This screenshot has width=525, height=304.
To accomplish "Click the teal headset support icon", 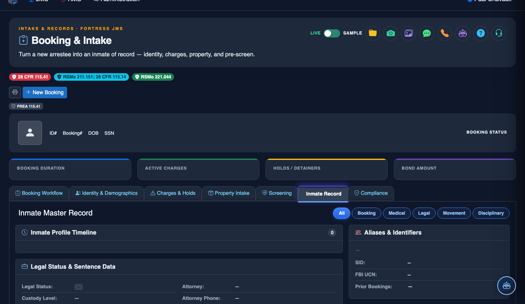I will click(499, 33).
